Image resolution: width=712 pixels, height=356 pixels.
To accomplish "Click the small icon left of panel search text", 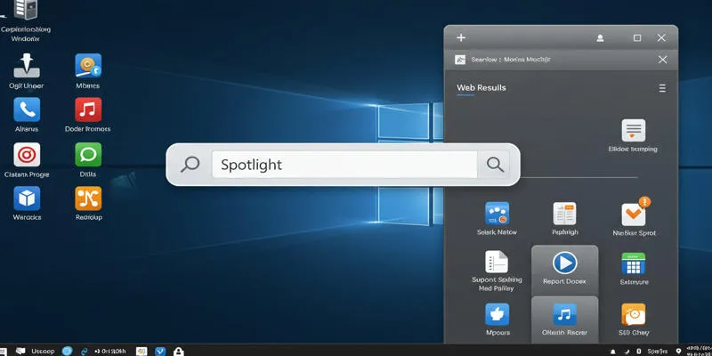I will (x=460, y=60).
